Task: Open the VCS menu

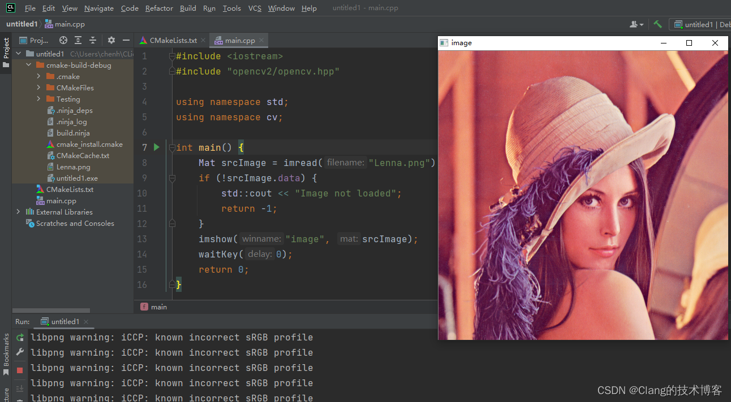Action: tap(255, 8)
